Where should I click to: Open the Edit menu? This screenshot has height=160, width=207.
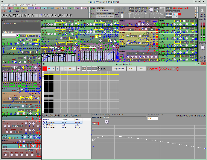click(x=8, y=5)
